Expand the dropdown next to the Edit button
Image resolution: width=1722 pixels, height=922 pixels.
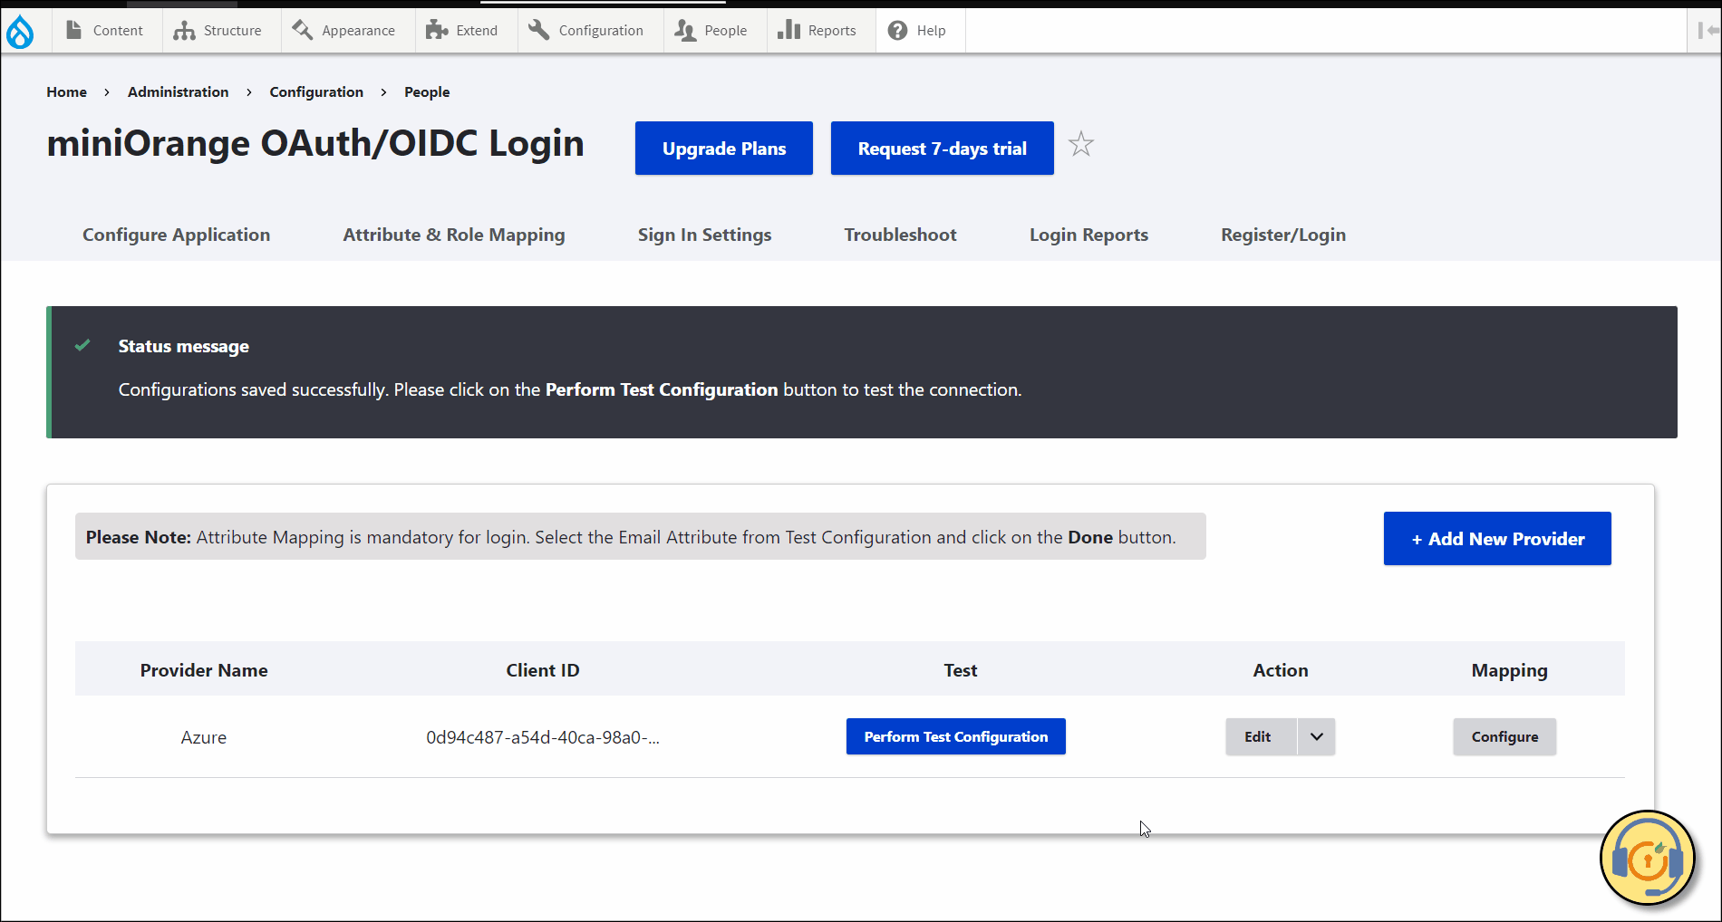tap(1316, 736)
